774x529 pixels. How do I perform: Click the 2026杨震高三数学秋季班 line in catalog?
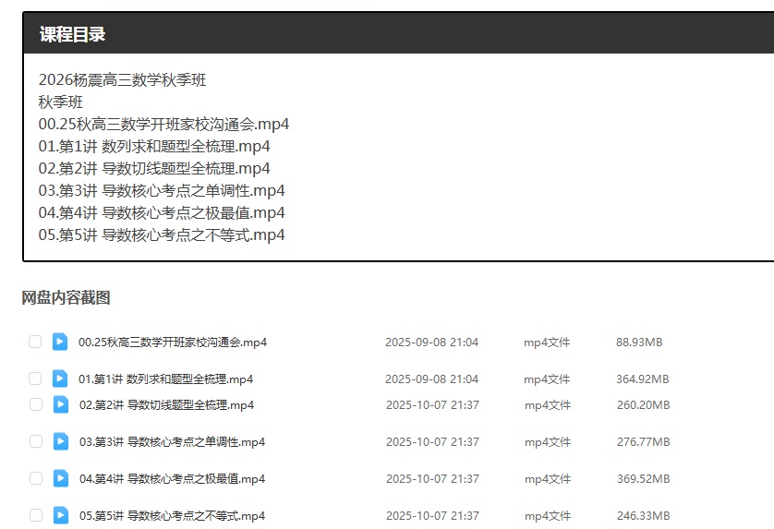[x=123, y=79]
